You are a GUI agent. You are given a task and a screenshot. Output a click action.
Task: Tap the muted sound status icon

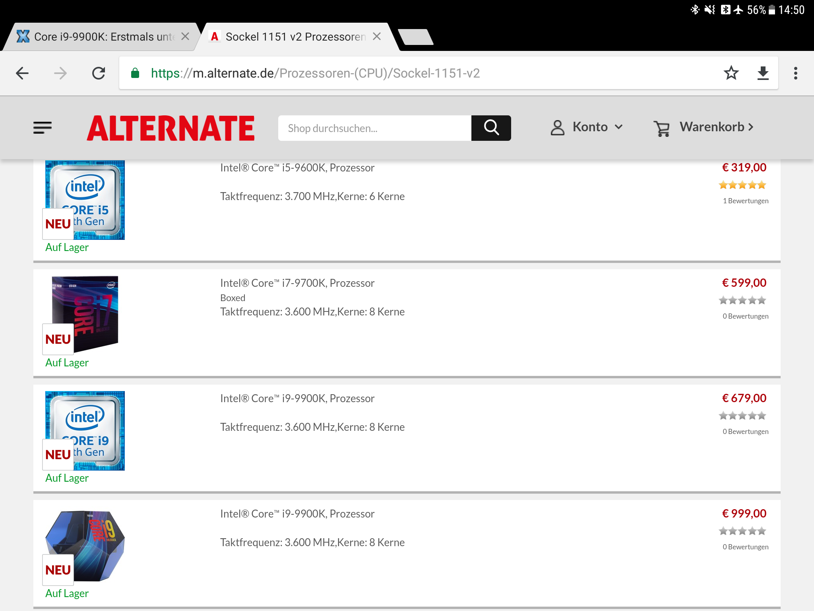(709, 10)
